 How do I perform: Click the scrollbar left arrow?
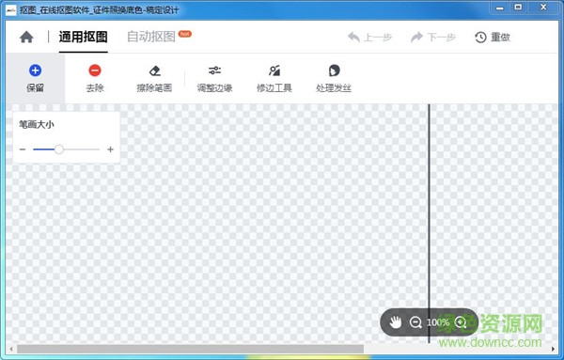click(11, 349)
